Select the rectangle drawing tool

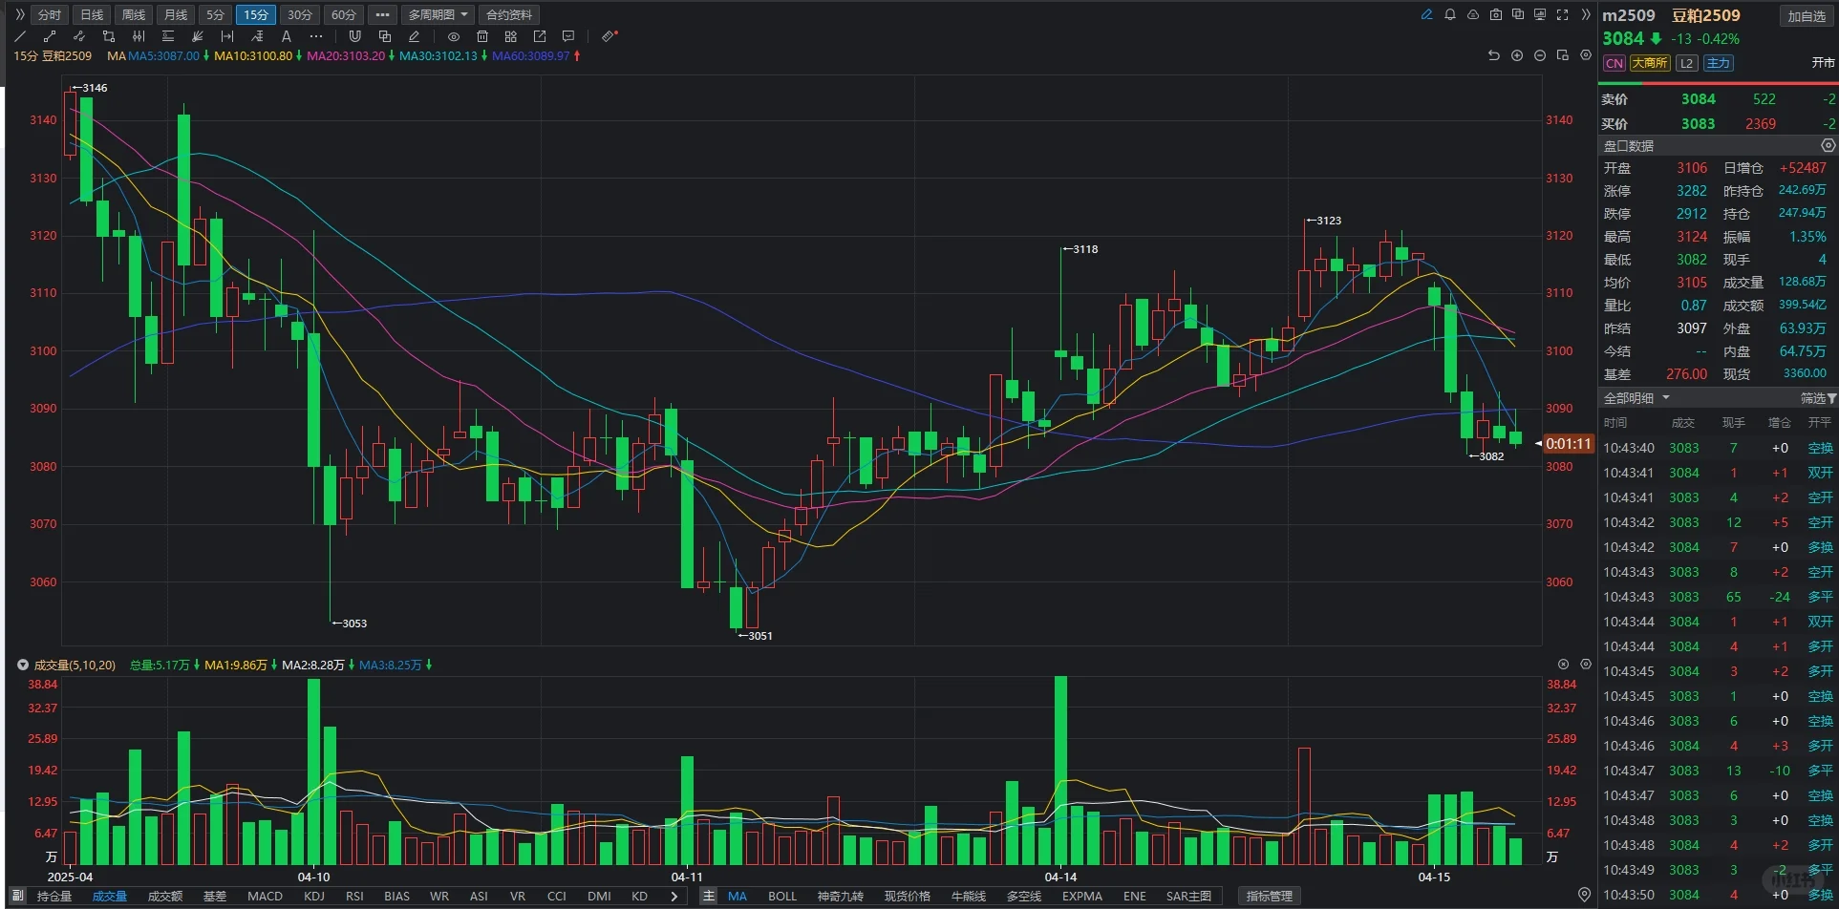[x=109, y=36]
